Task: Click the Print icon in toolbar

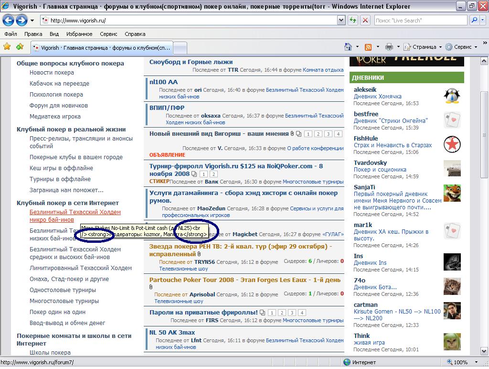Action: pos(389,47)
